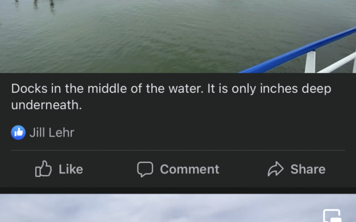The image size is (356, 222).
Task: Tap the word "underneath." in the caption
Action: pyautogui.click(x=46, y=105)
